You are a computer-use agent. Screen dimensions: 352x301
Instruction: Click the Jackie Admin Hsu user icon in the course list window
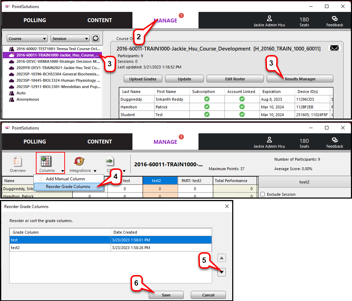269,18
